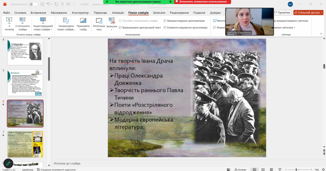Image resolution: width=326 pixels, height=171 pixels.
Task: Open the Малювання tab
Action: click(59, 13)
